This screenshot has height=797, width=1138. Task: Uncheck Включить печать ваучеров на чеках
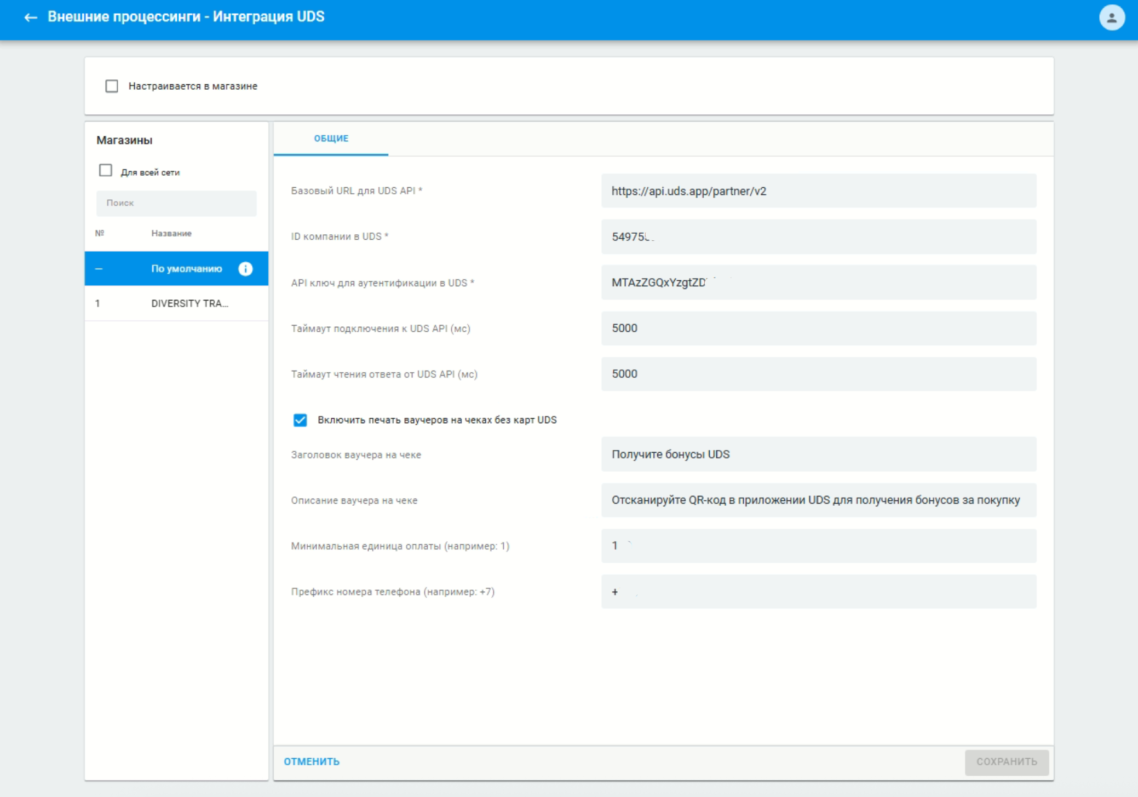click(300, 420)
